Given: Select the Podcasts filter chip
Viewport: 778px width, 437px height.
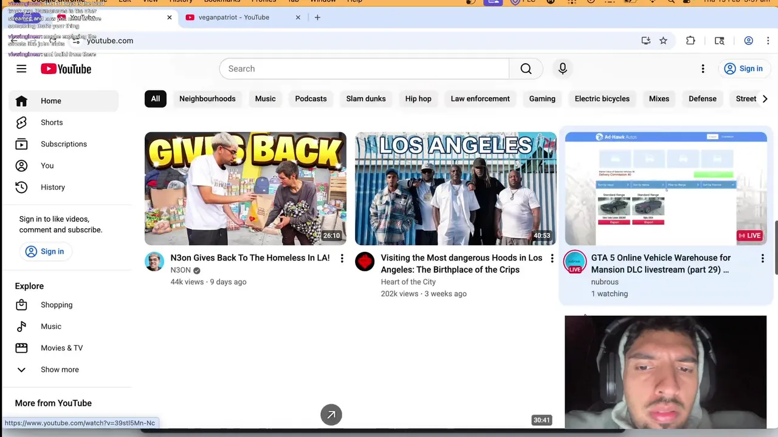Looking at the screenshot, I should (x=311, y=98).
